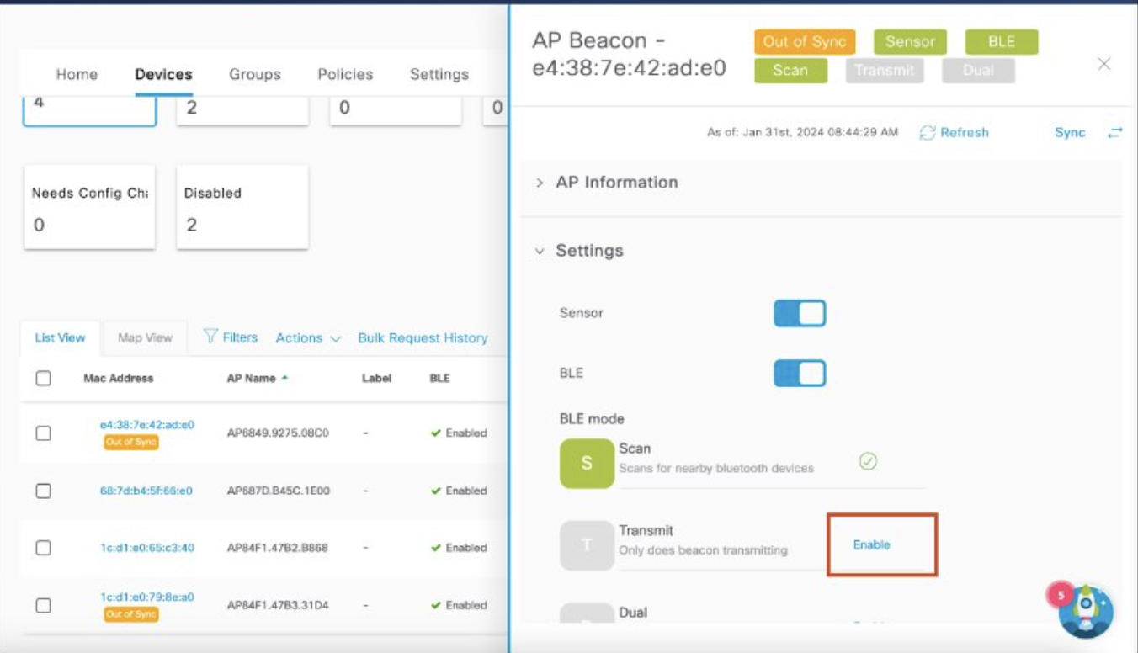The width and height of the screenshot is (1138, 653).
Task: Open the rocket help launcher icon
Action: [1086, 612]
